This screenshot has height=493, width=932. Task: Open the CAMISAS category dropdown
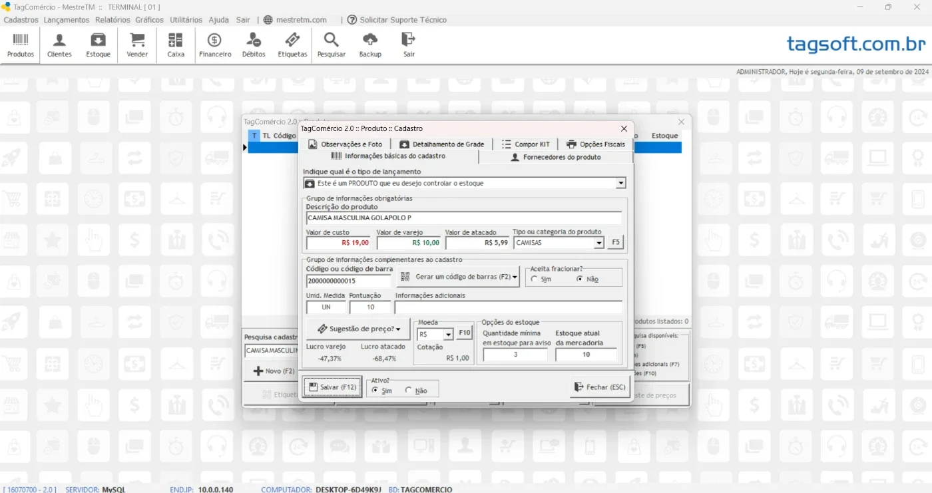599,243
